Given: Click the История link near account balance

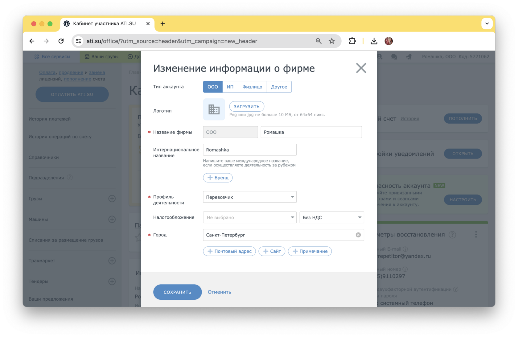Looking at the screenshot, I should click(x=410, y=118).
